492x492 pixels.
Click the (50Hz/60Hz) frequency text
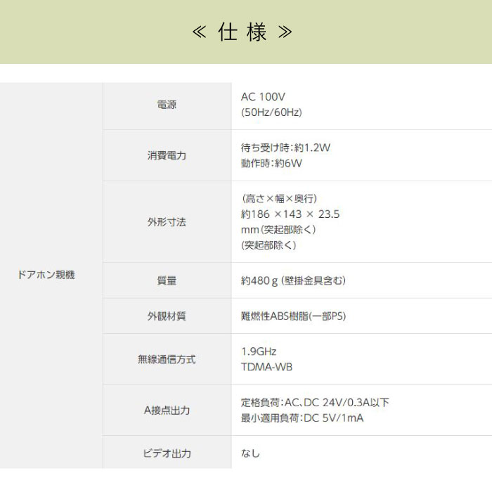click(271, 112)
